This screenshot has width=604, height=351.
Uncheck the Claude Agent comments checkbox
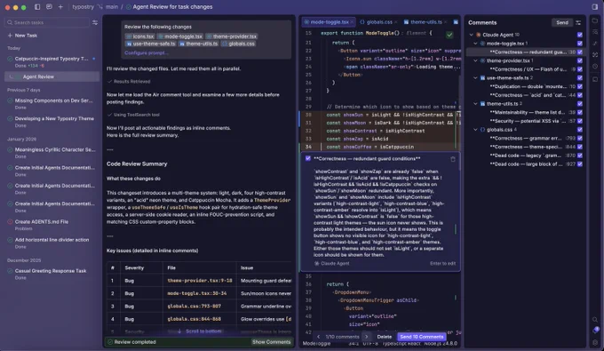pyautogui.click(x=580, y=35)
